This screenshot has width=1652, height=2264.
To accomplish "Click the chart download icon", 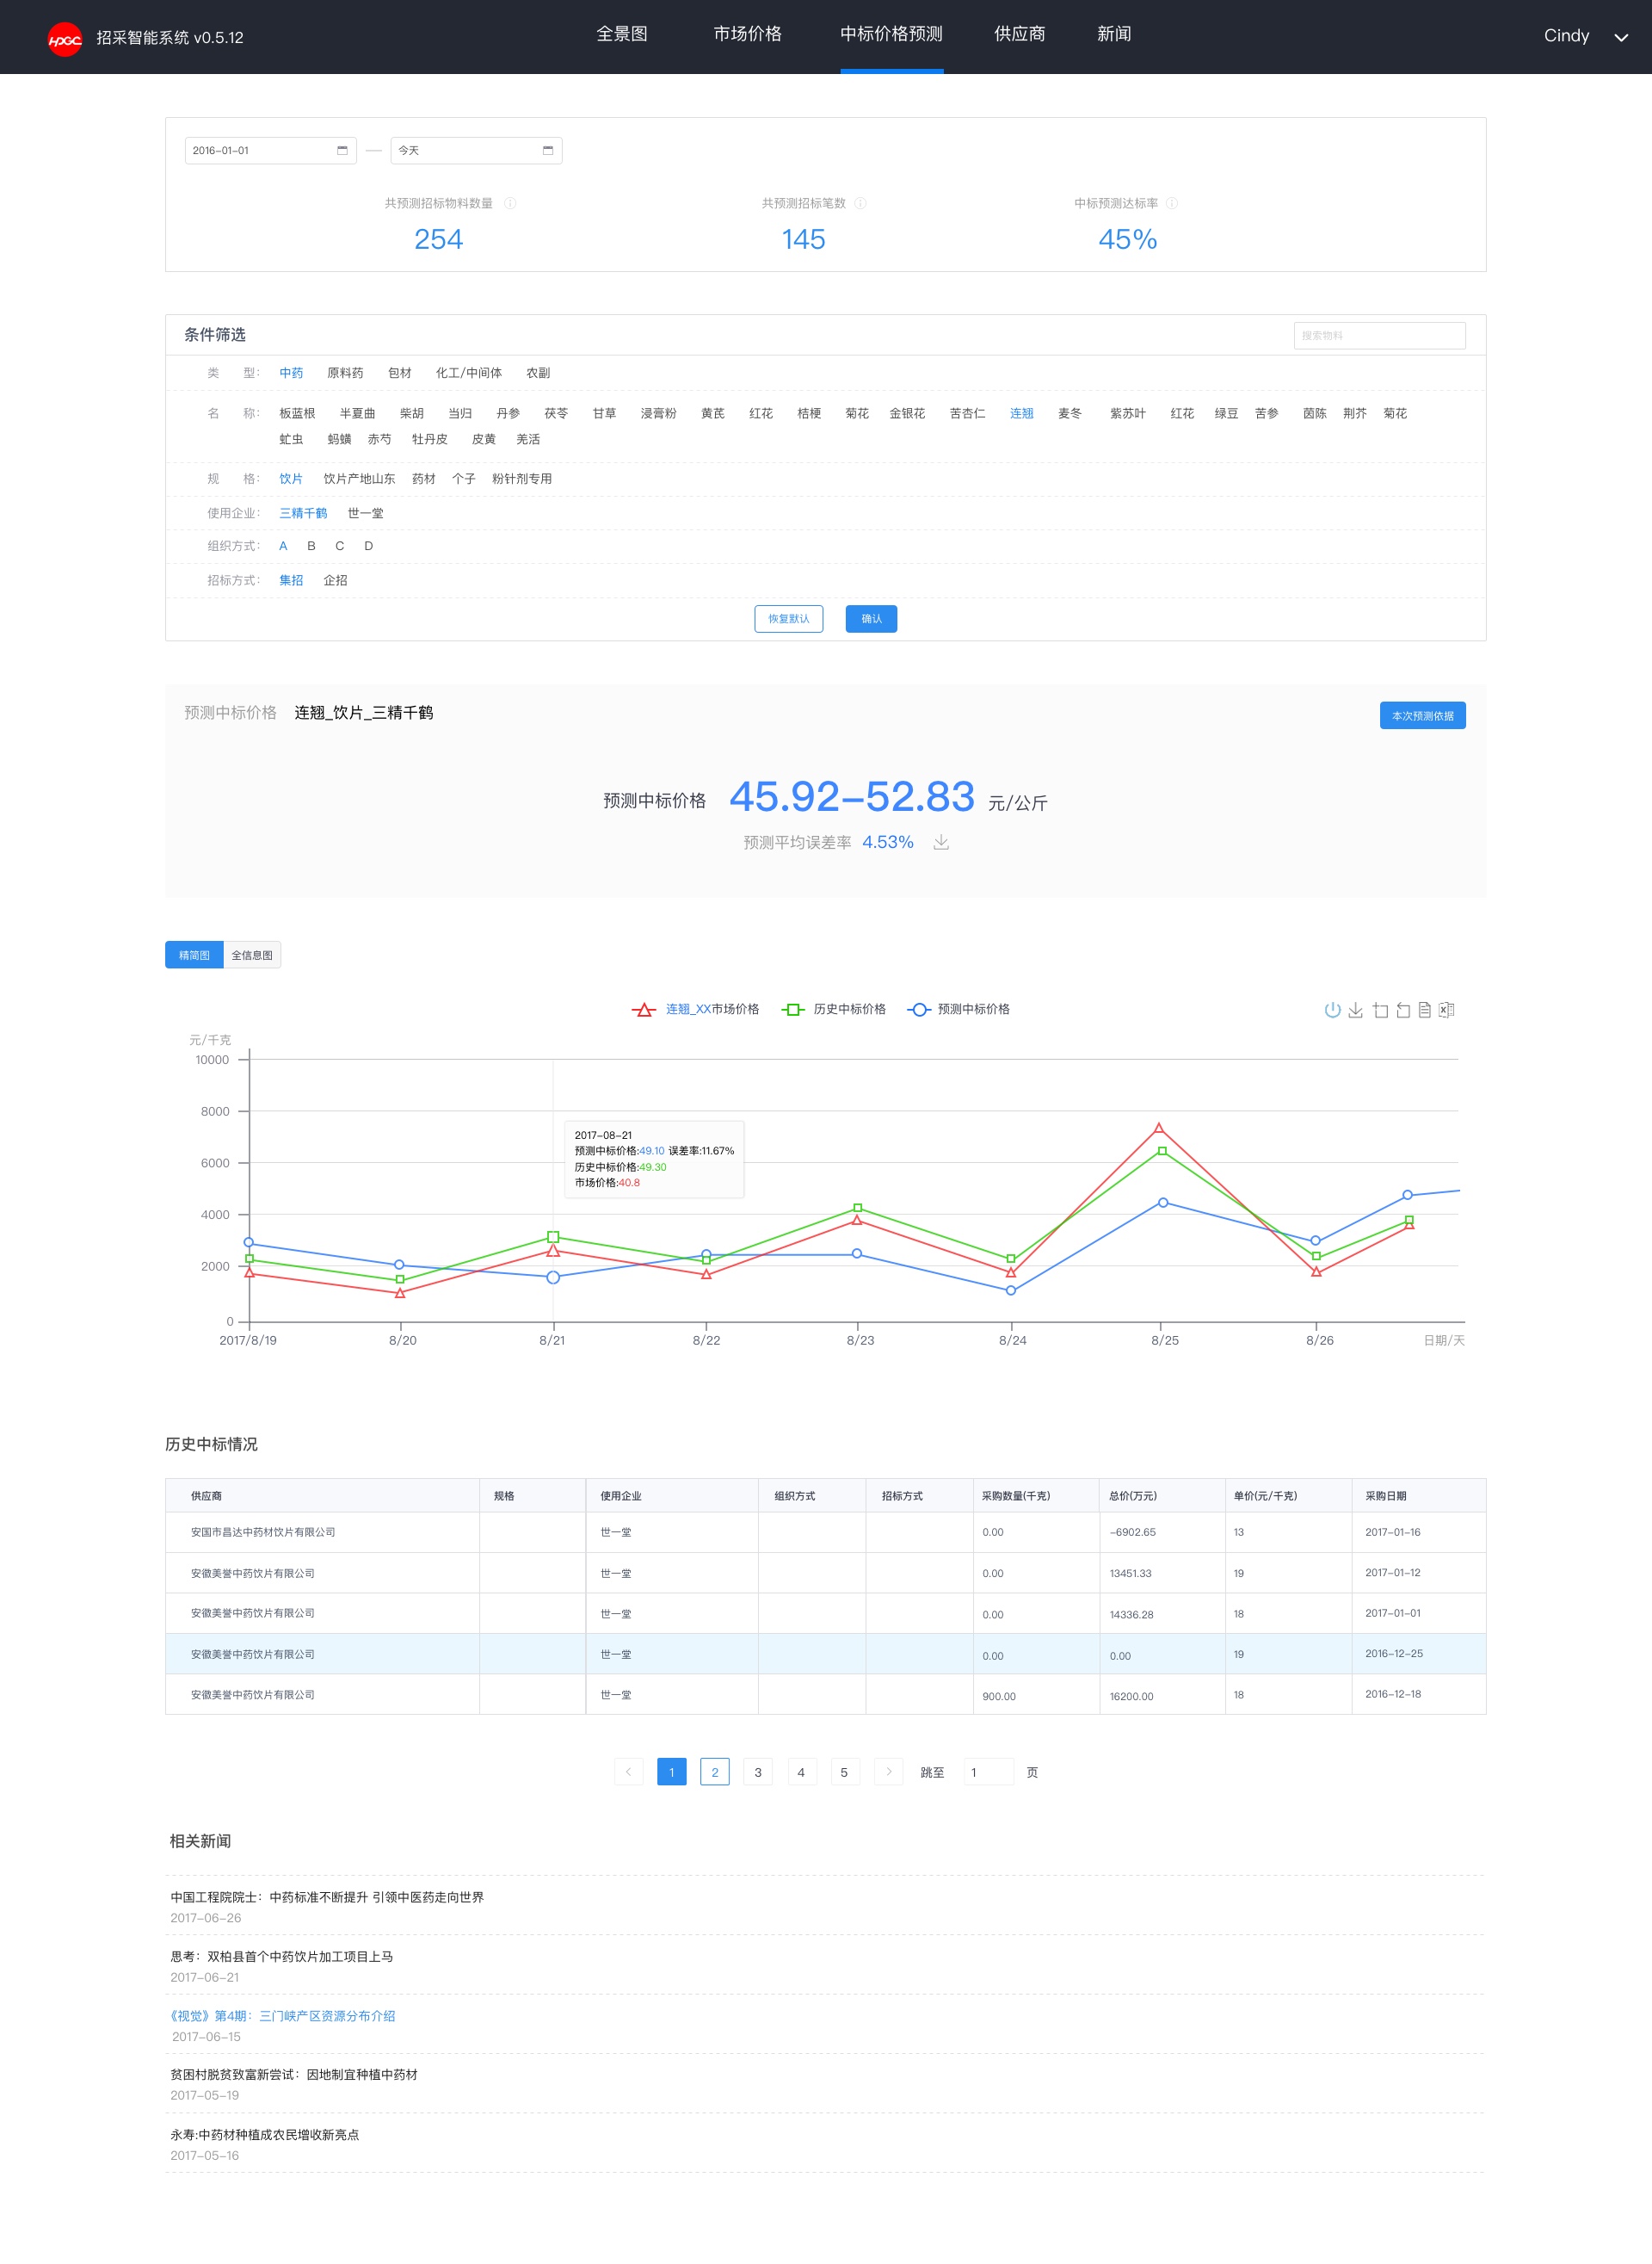I will point(1355,1010).
